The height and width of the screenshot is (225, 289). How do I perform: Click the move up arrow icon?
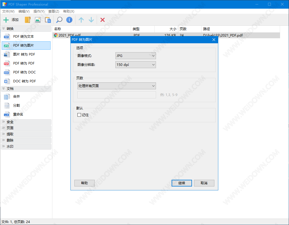(x=81, y=20)
